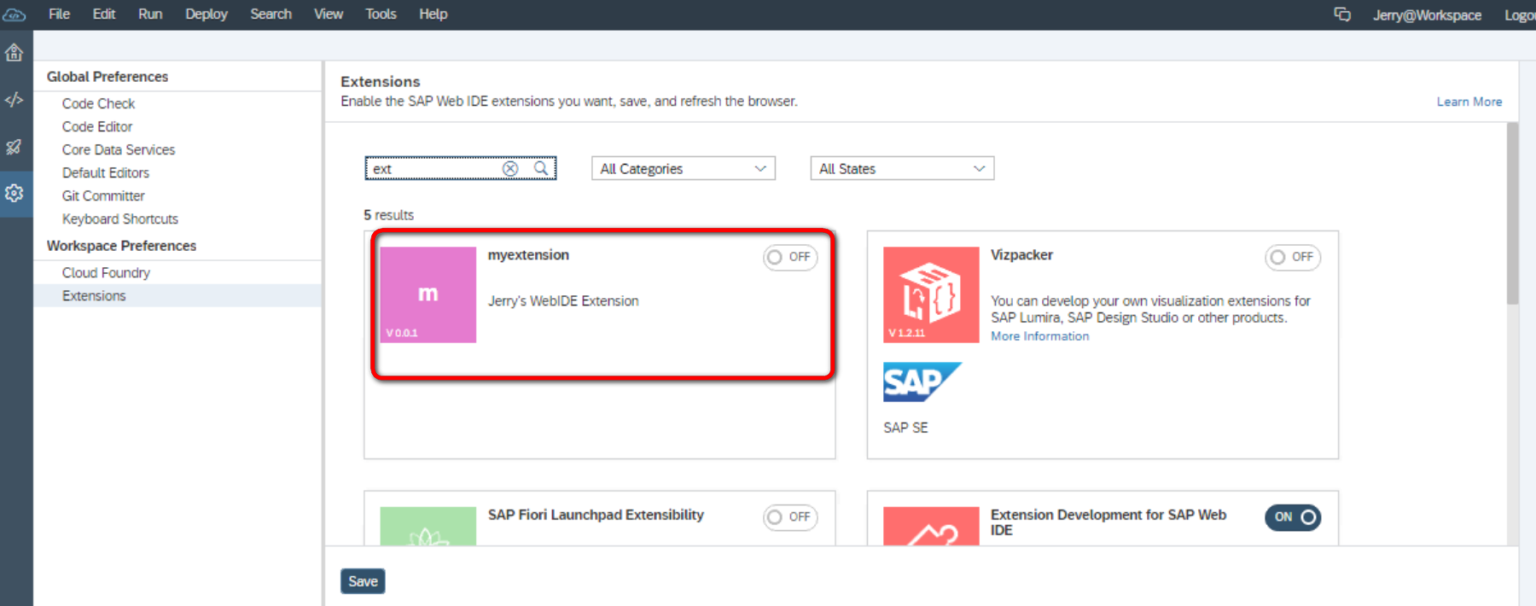Open the Home perspective icon

pos(14,53)
